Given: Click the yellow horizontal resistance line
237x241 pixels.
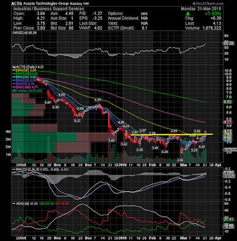Looking at the screenshot, I should [171, 134].
